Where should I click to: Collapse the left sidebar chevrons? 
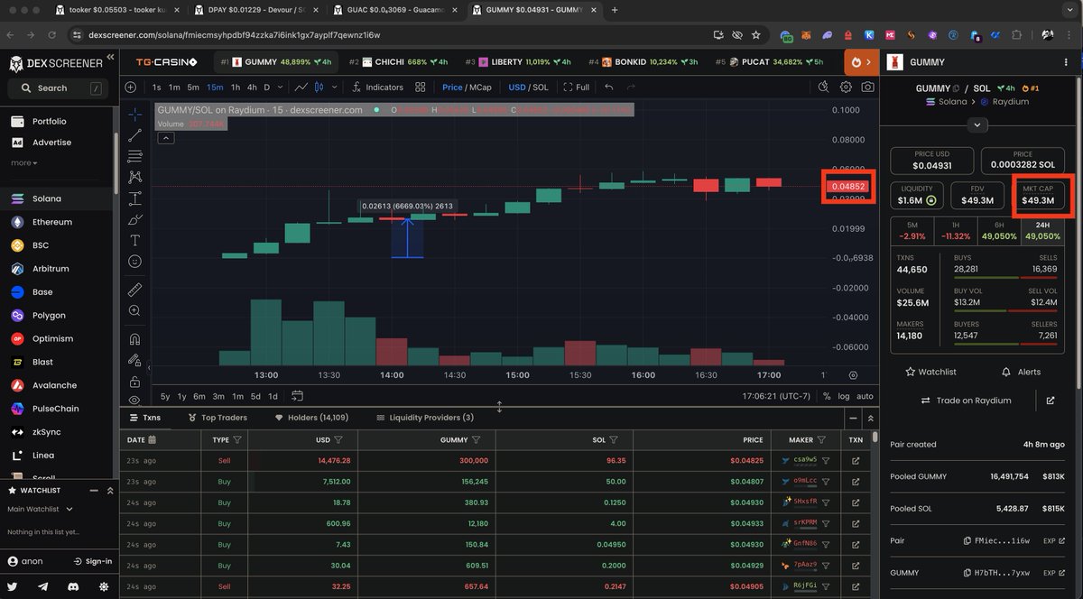110,57
